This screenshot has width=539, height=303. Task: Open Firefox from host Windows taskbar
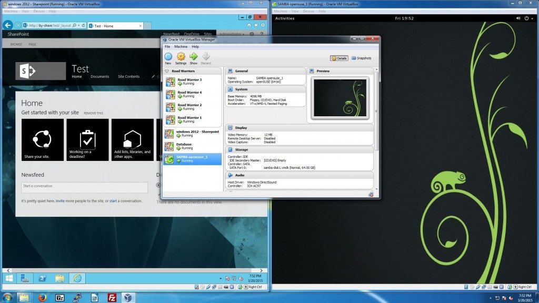tap(42, 298)
